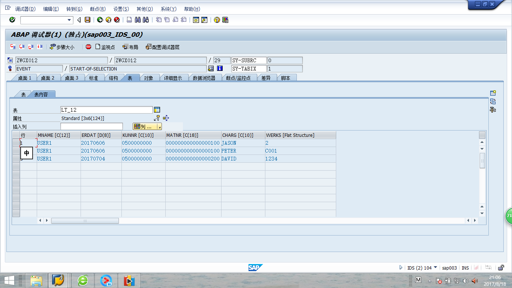
Task: Switch to the 脚本 tab
Action: 286,78
